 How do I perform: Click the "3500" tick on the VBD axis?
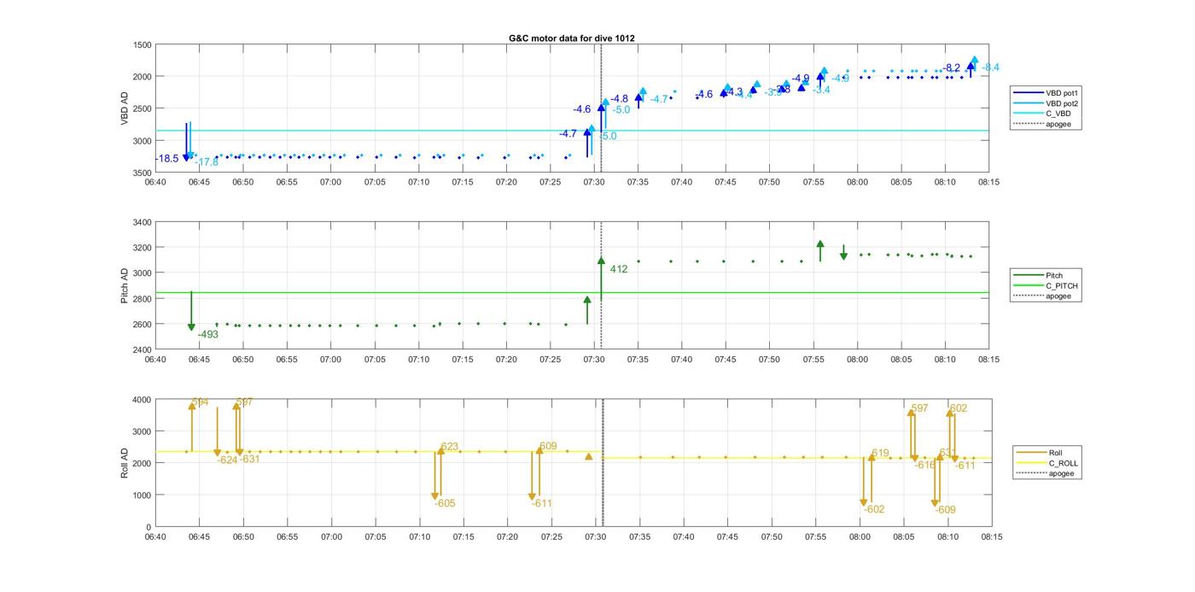(143, 173)
